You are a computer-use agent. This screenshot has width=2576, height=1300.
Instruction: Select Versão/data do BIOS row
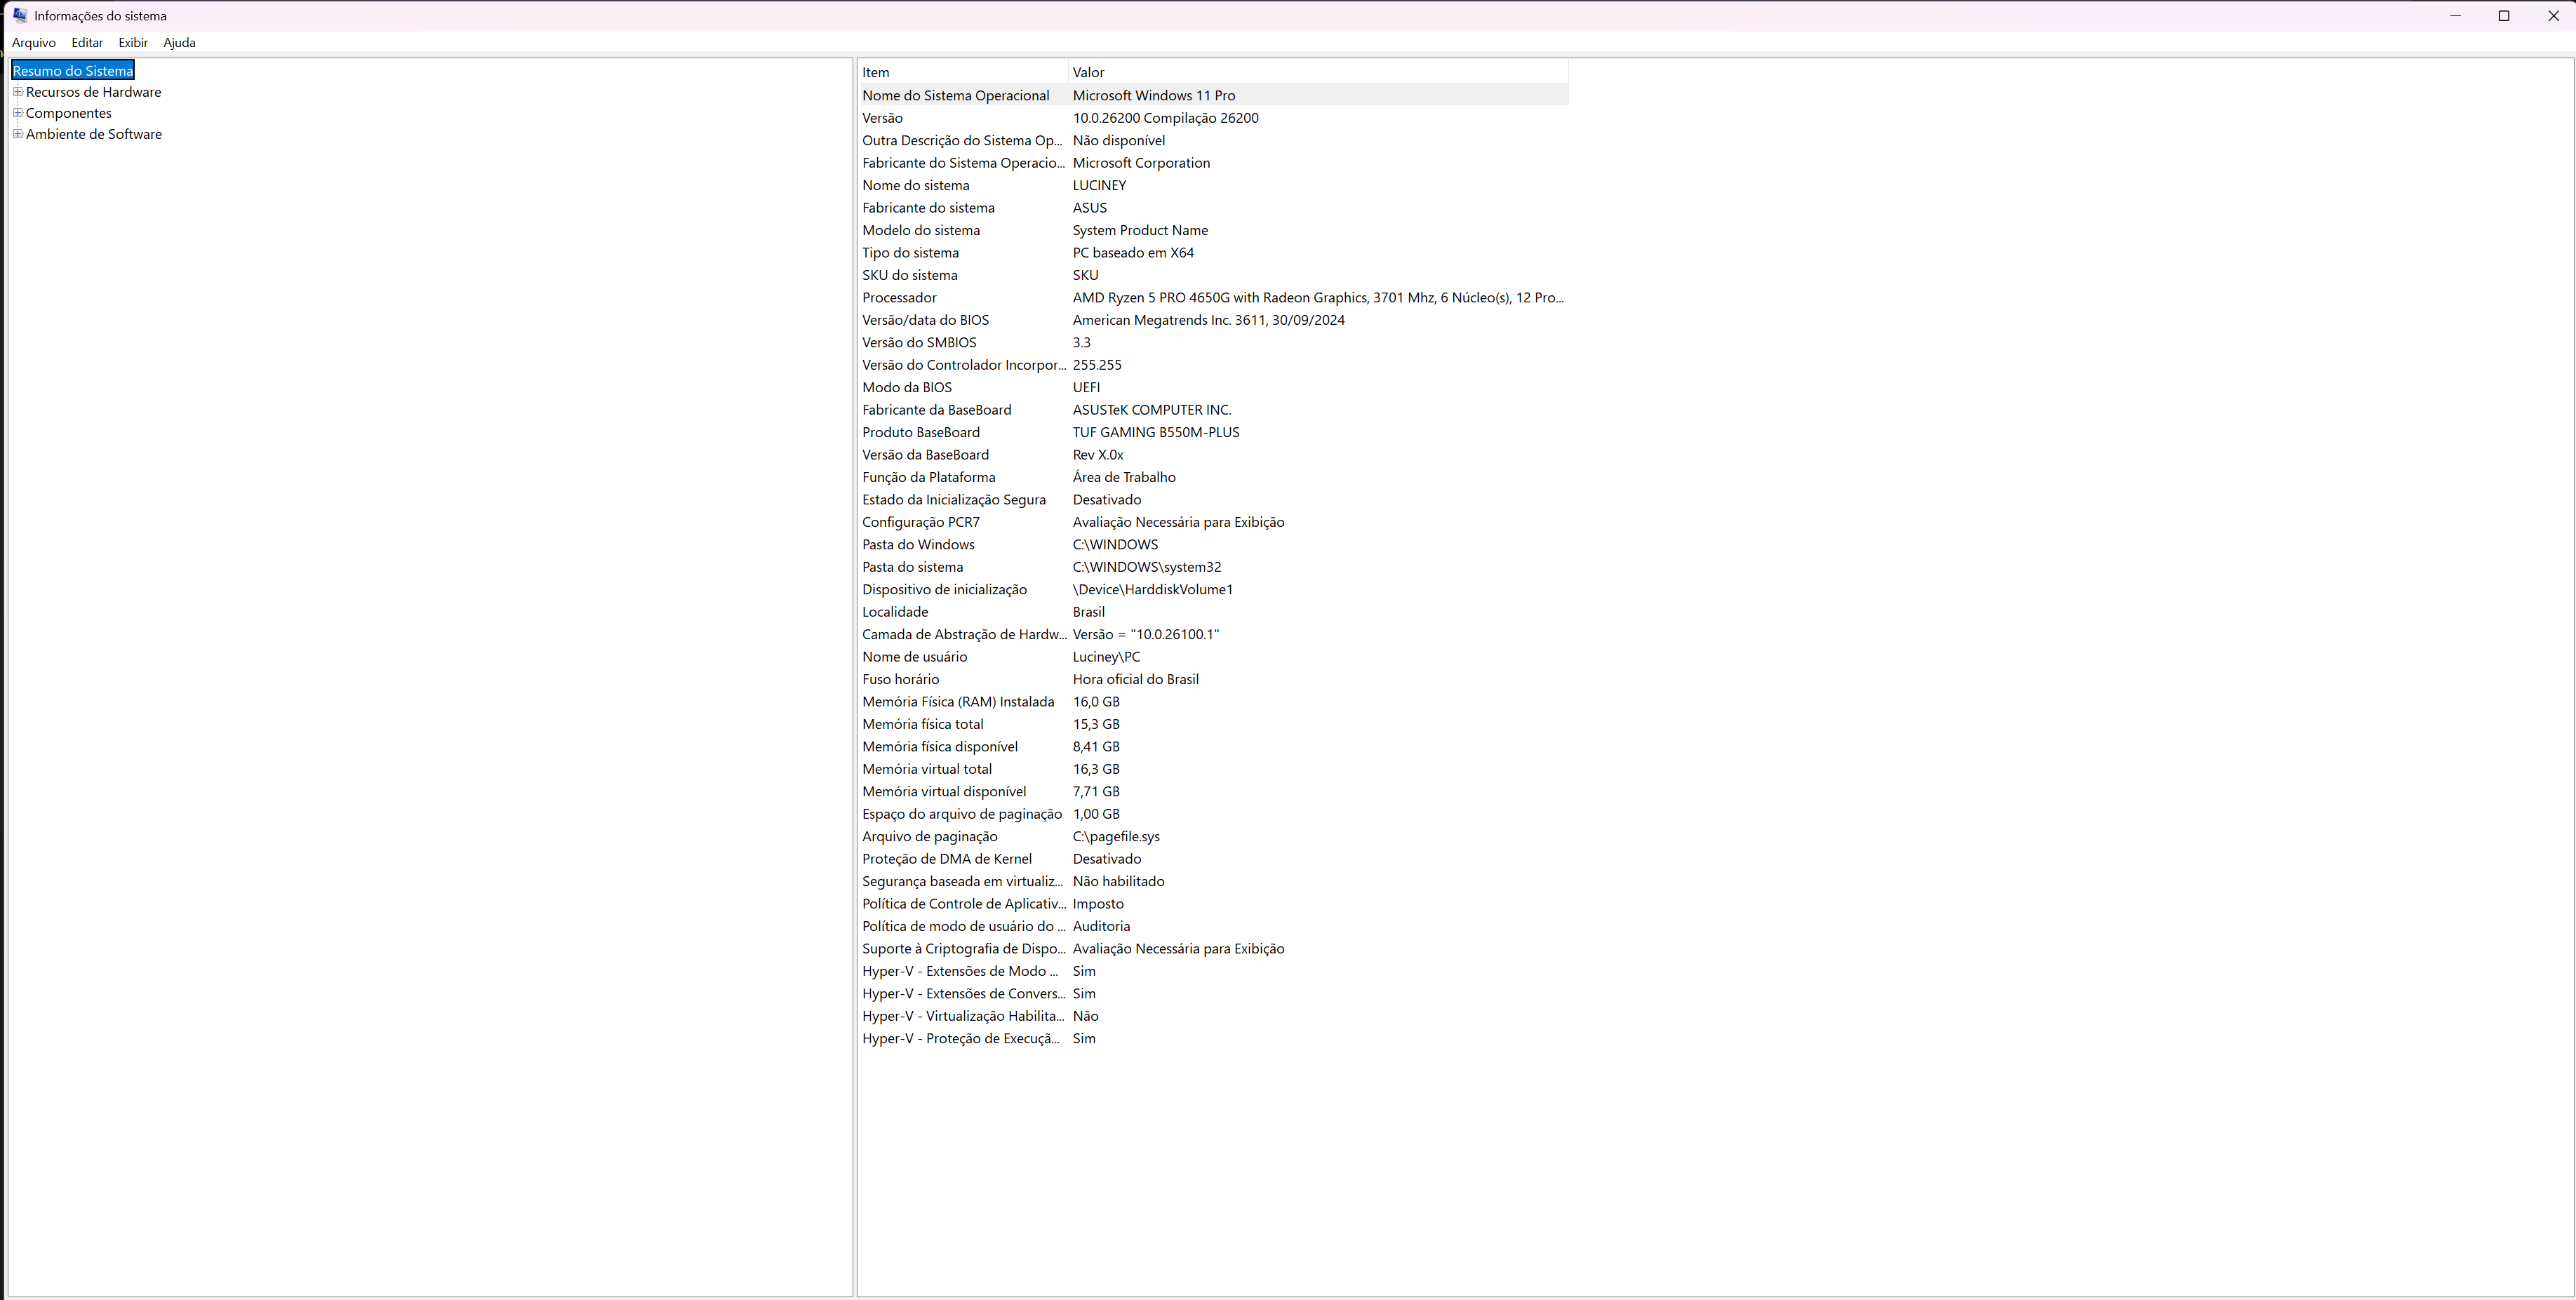(x=1214, y=320)
